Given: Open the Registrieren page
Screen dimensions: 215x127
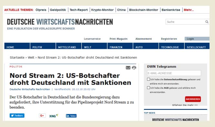Looking at the screenshot, I should tap(169, 39).
